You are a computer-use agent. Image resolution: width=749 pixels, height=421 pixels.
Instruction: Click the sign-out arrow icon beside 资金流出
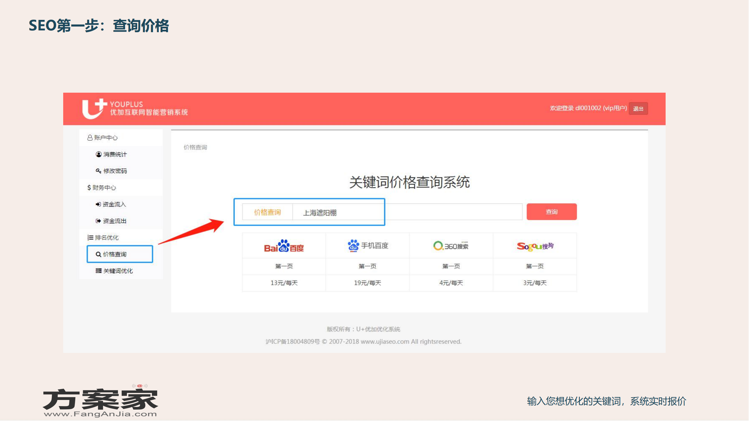click(98, 221)
